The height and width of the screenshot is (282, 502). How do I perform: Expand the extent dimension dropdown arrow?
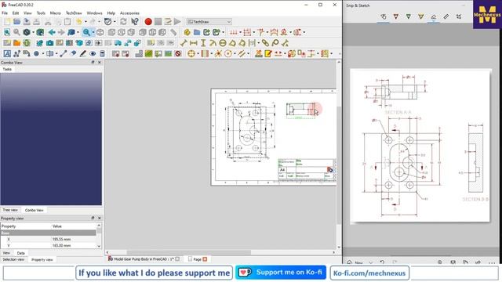pyautogui.click(x=258, y=43)
